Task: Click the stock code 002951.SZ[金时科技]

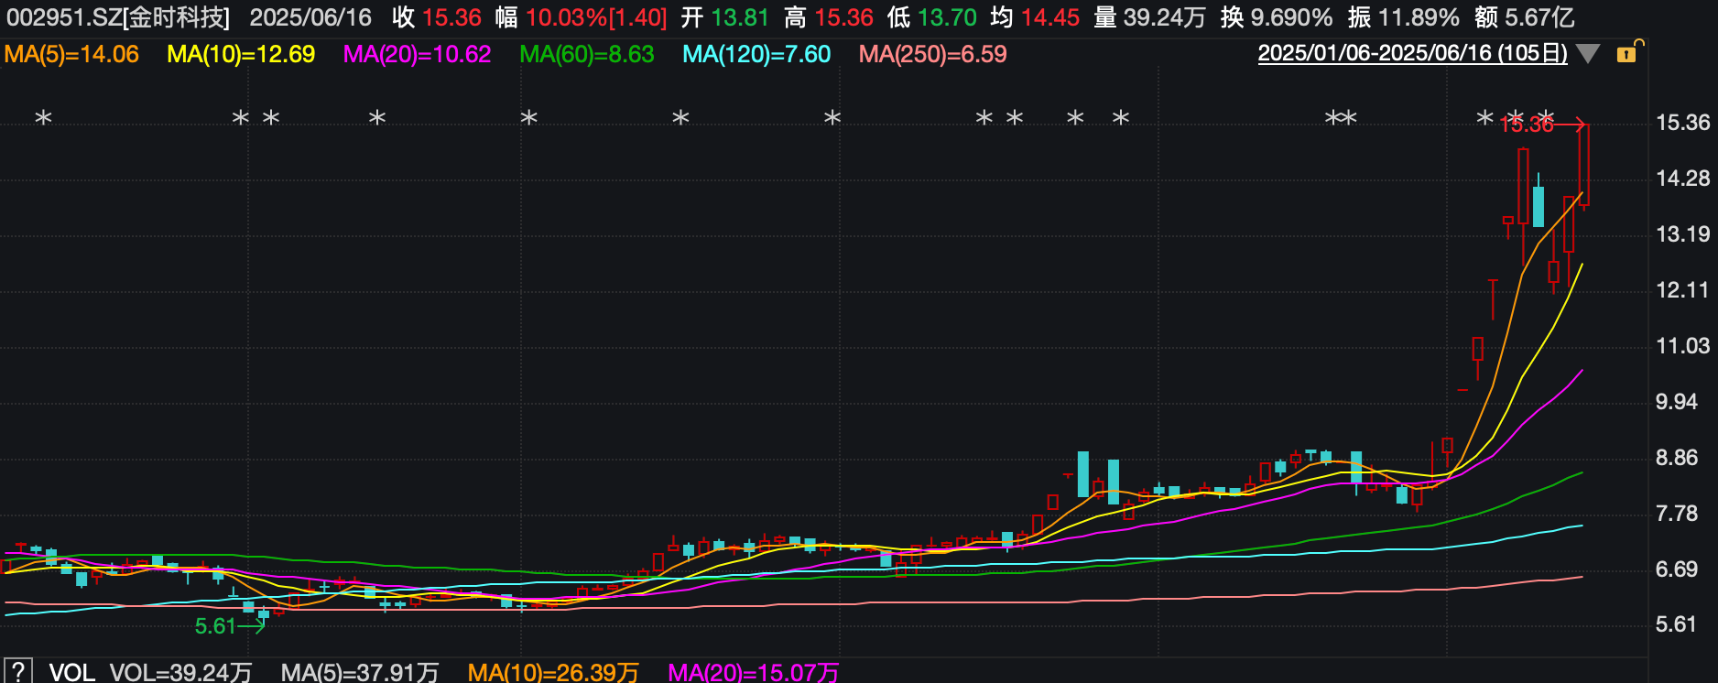Action: pos(118,17)
